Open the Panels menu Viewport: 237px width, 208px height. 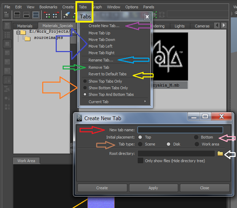click(x=148, y=7)
